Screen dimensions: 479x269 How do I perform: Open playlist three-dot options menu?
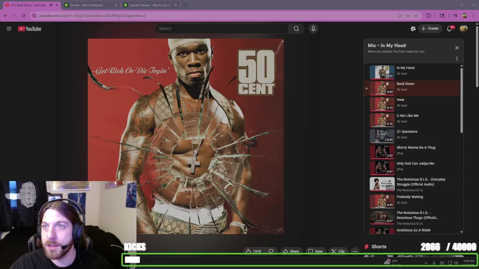click(457, 59)
